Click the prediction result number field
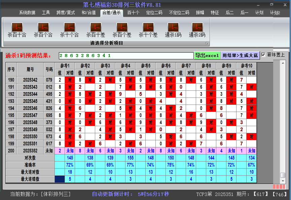Image resolution: width=291 pixels, height=200 pixels. click(x=126, y=55)
